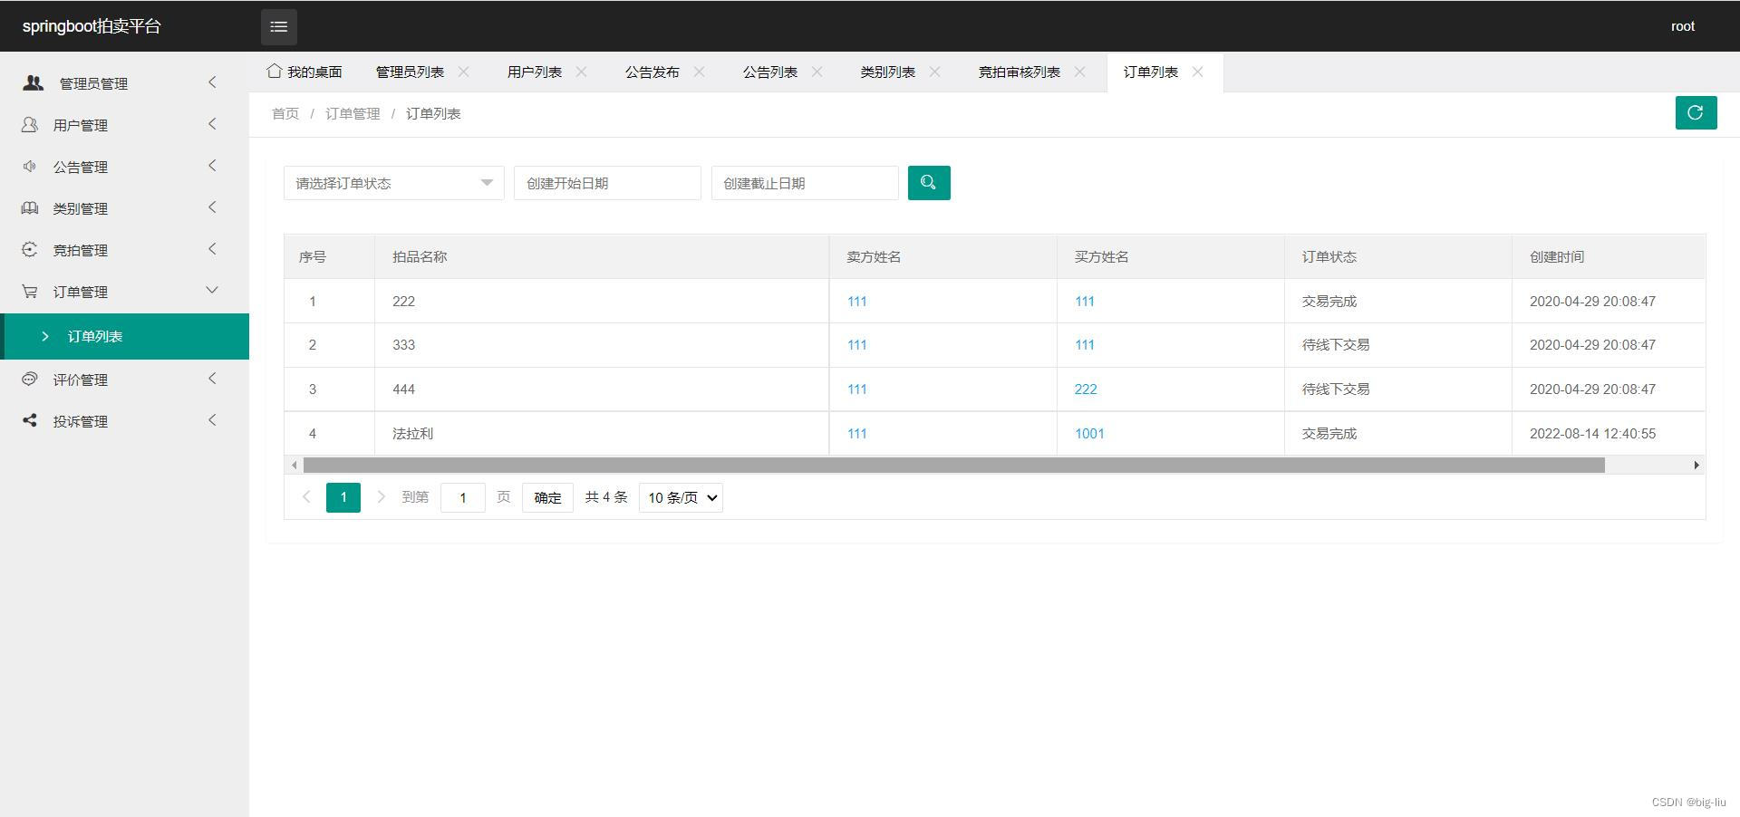The width and height of the screenshot is (1740, 817).
Task: Click the page number jump input
Action: click(463, 497)
